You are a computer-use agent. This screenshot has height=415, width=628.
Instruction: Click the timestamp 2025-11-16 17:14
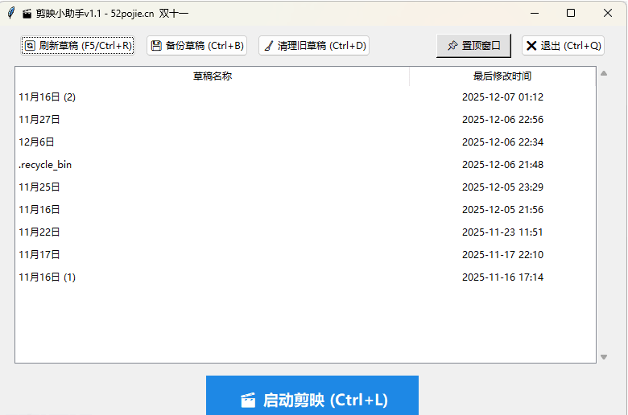pos(502,277)
